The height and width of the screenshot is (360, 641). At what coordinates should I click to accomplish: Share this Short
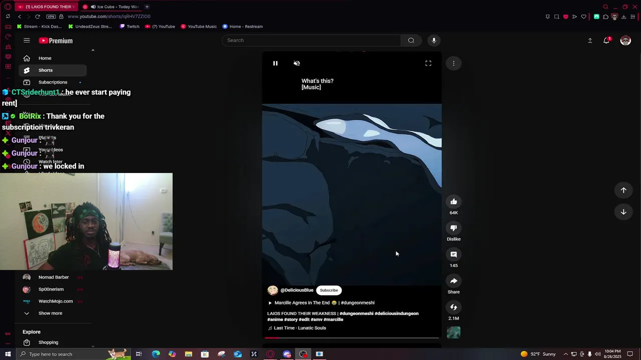pyautogui.click(x=454, y=281)
